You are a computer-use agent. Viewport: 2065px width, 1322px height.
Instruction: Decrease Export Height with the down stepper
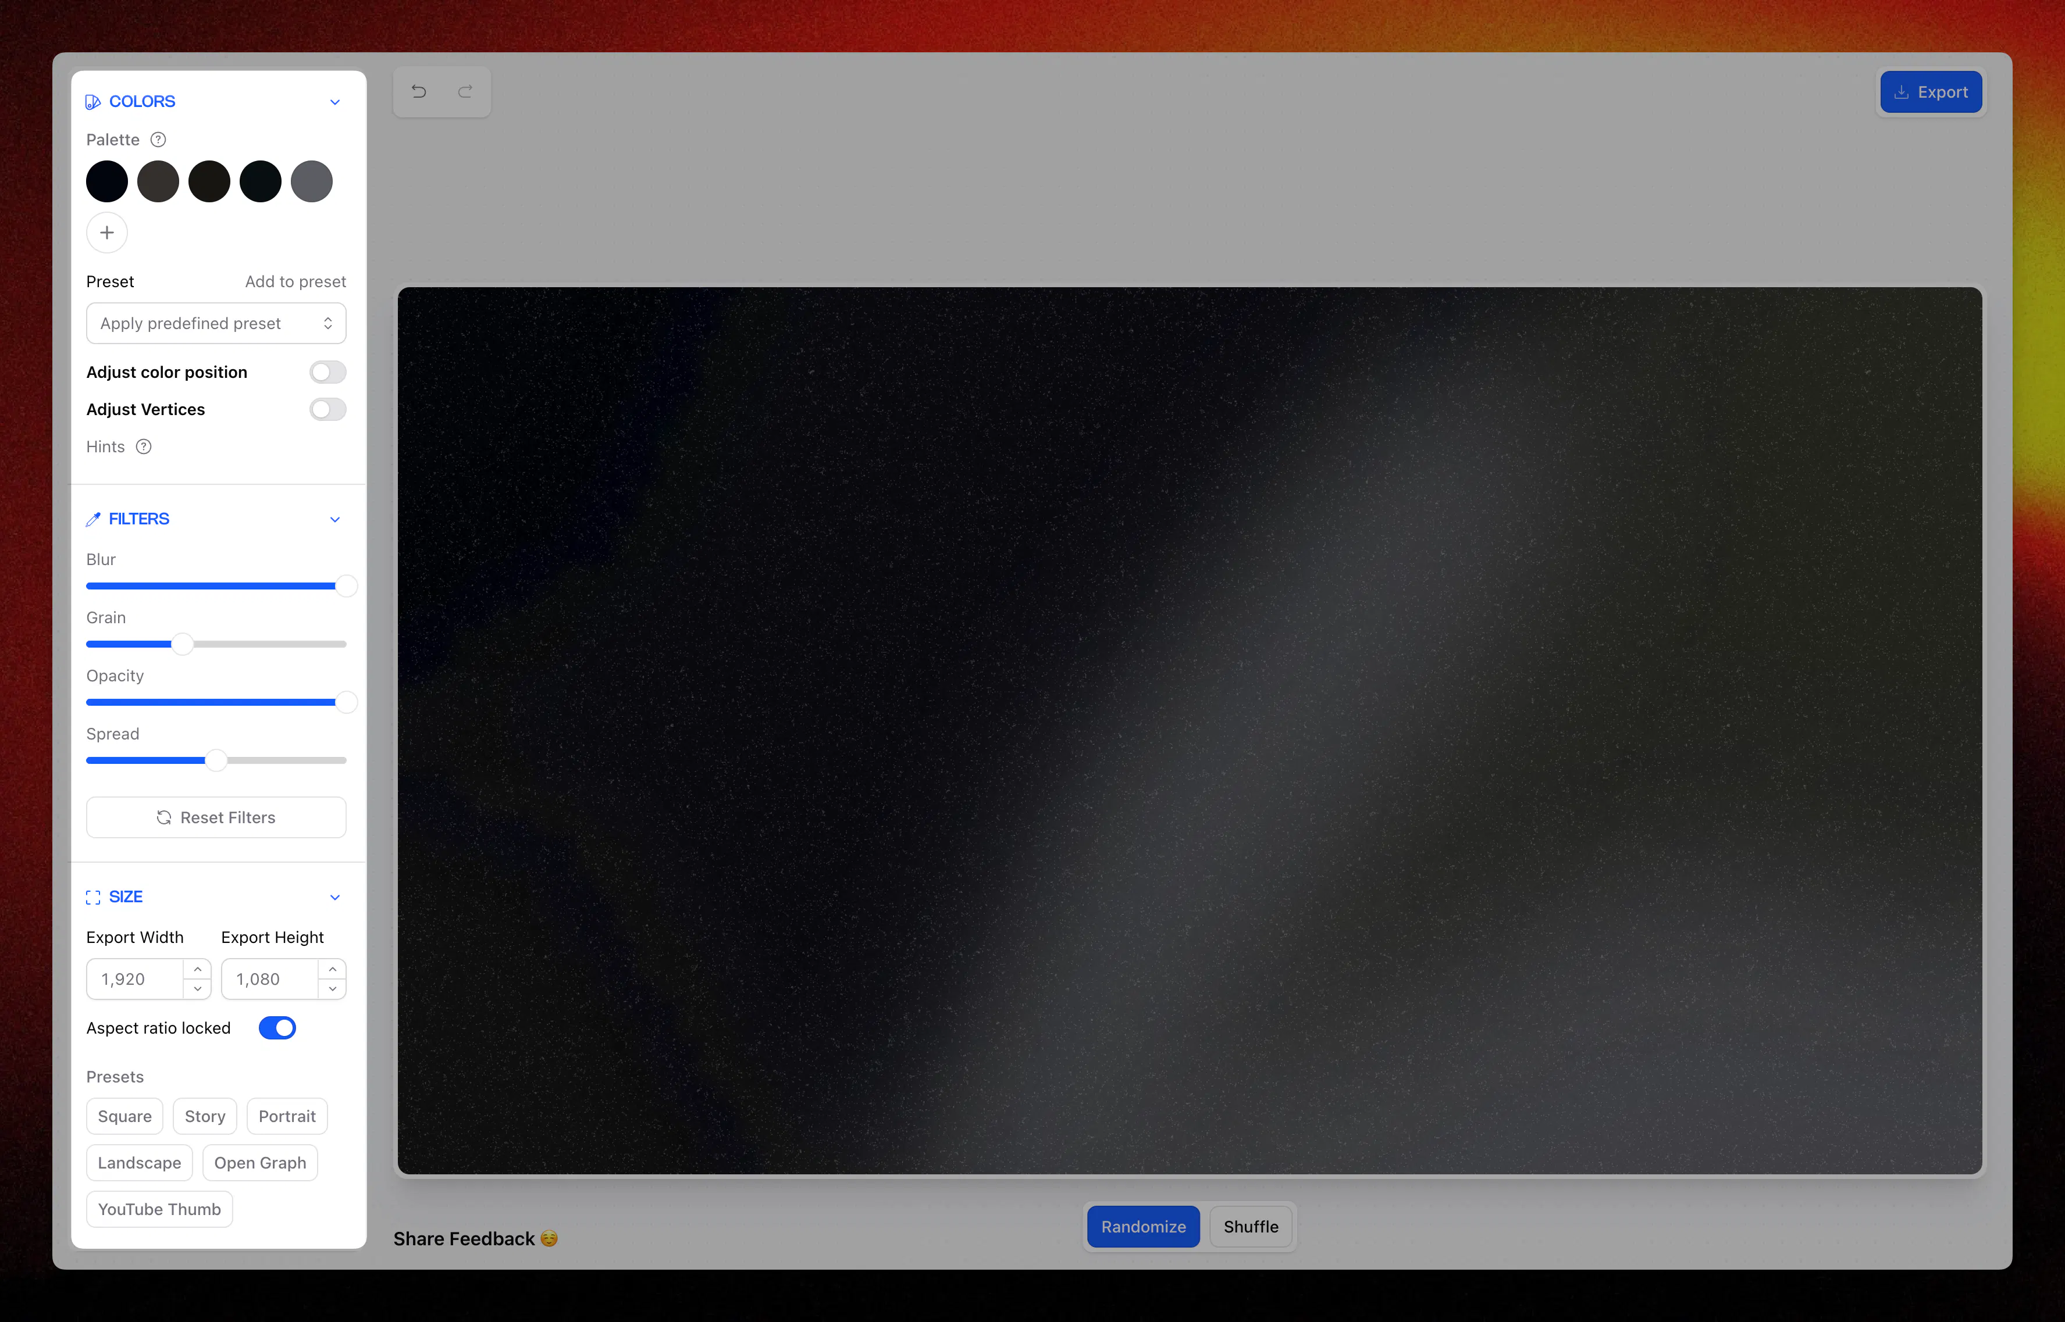pos(332,989)
